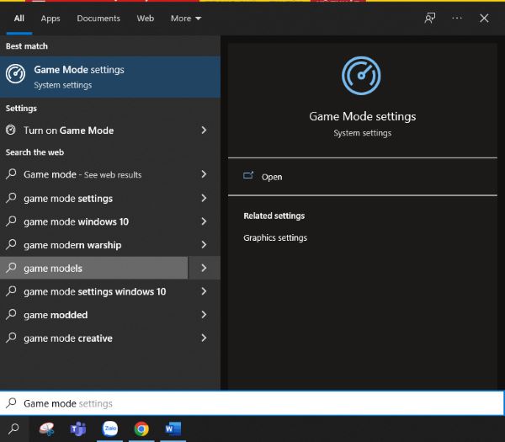This screenshot has height=442, width=505.
Task: Select 'game models' suggestion
Action: [x=93, y=268]
